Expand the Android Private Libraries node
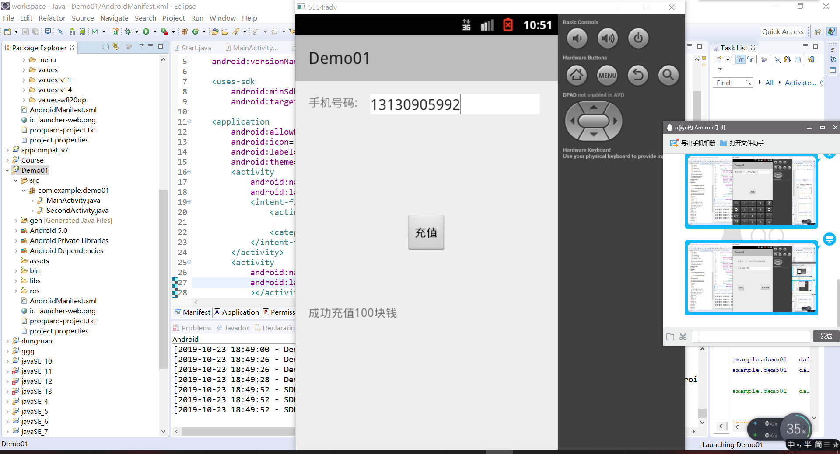The image size is (840, 454). coord(16,241)
